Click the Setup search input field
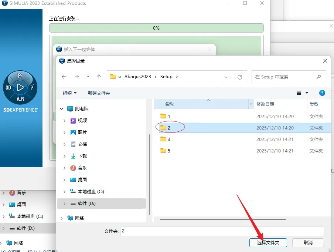 [289, 77]
